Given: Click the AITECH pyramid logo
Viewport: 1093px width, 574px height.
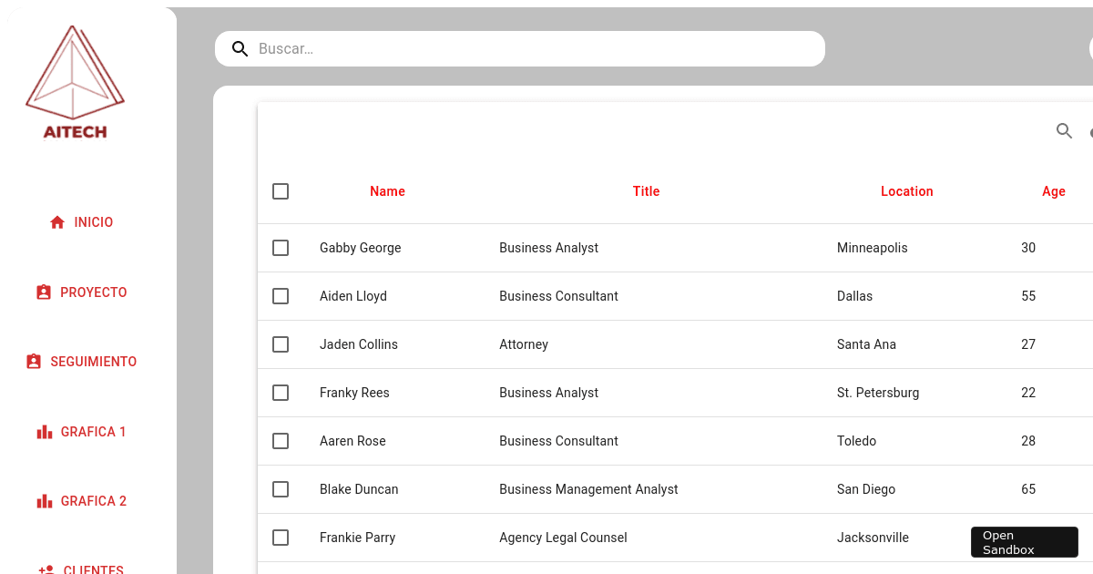Looking at the screenshot, I should [75, 82].
